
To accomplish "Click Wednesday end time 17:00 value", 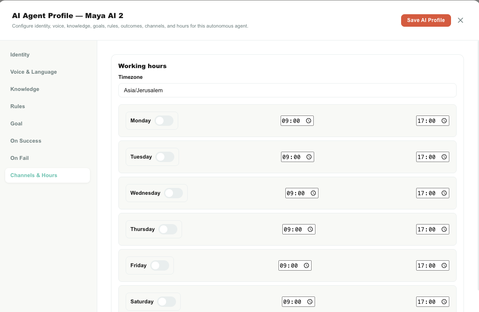I will point(426,193).
